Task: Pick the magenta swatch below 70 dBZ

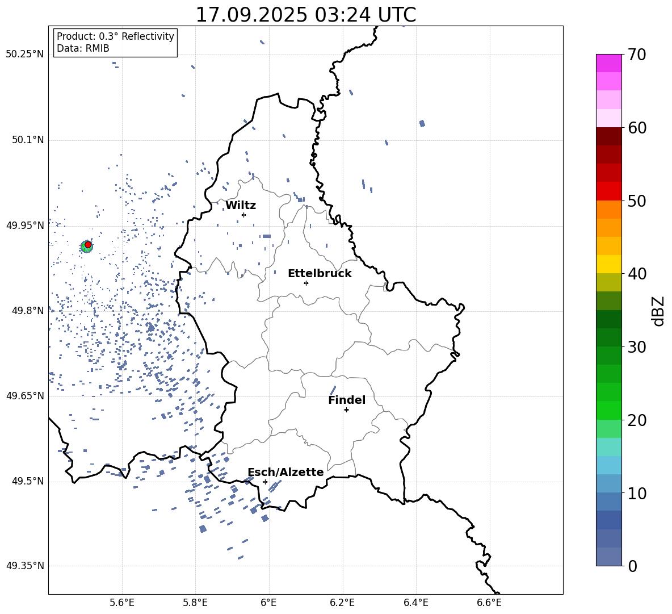Action: click(x=609, y=64)
